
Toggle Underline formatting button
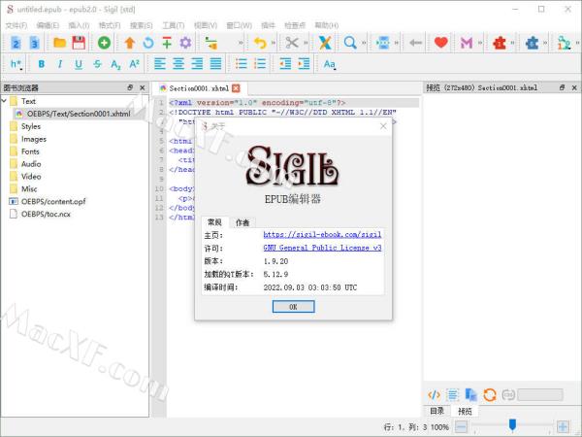[x=79, y=64]
